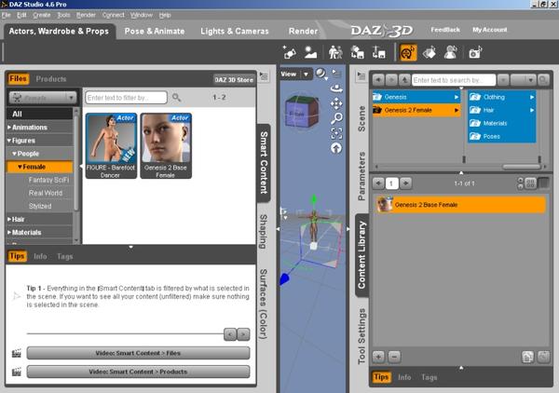Open the Content Library pane options menu icon
Viewport: 559px width, 393px height.
(x=361, y=75)
